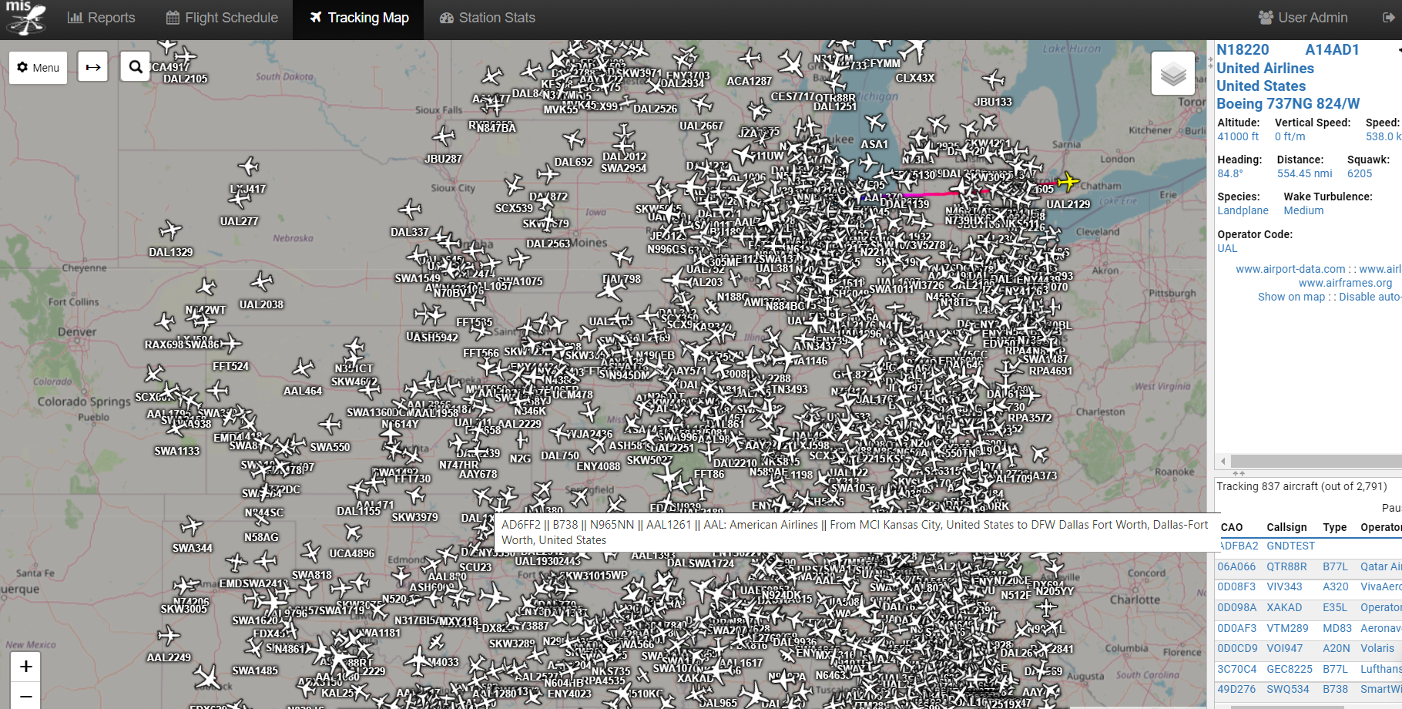Open the www.airframes.org link

click(1345, 283)
